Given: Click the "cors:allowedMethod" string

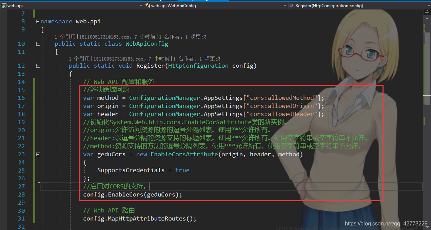Looking at the screenshot, I should (281, 98).
